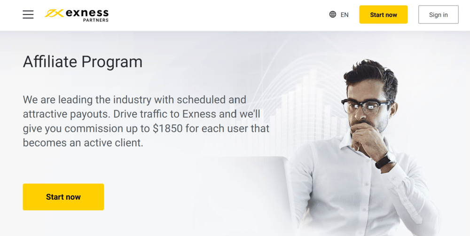Screen dimensions: 470x236
Task: Open the hamburger navigation menu
Action: click(28, 15)
